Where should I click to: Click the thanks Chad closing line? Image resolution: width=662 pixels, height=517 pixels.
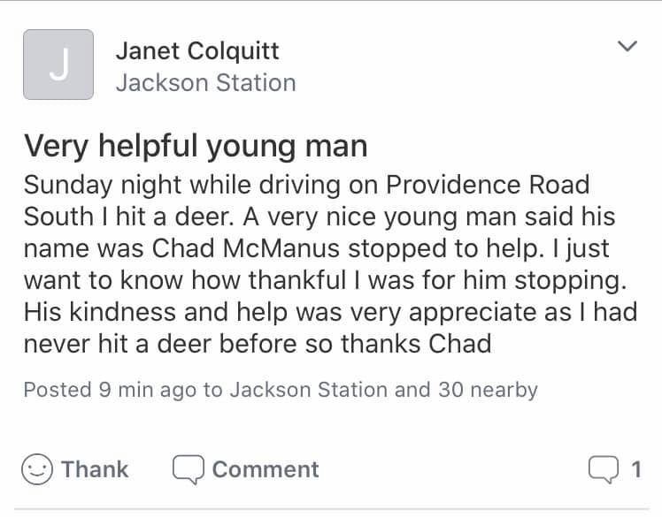pos(416,344)
